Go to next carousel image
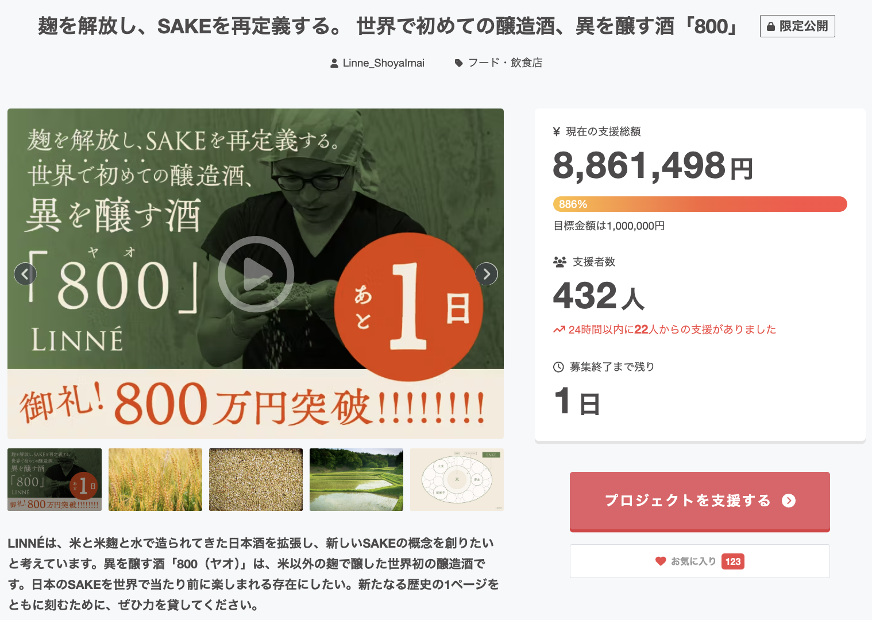Image resolution: width=872 pixels, height=620 pixels. pos(487,274)
